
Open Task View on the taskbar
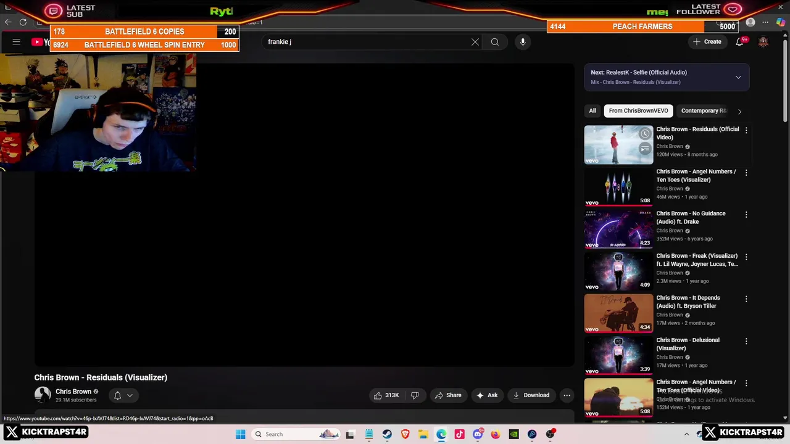tap(350, 434)
